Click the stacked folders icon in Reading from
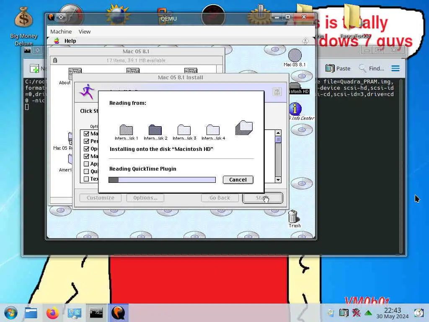The height and width of the screenshot is (322, 429). 244,127
